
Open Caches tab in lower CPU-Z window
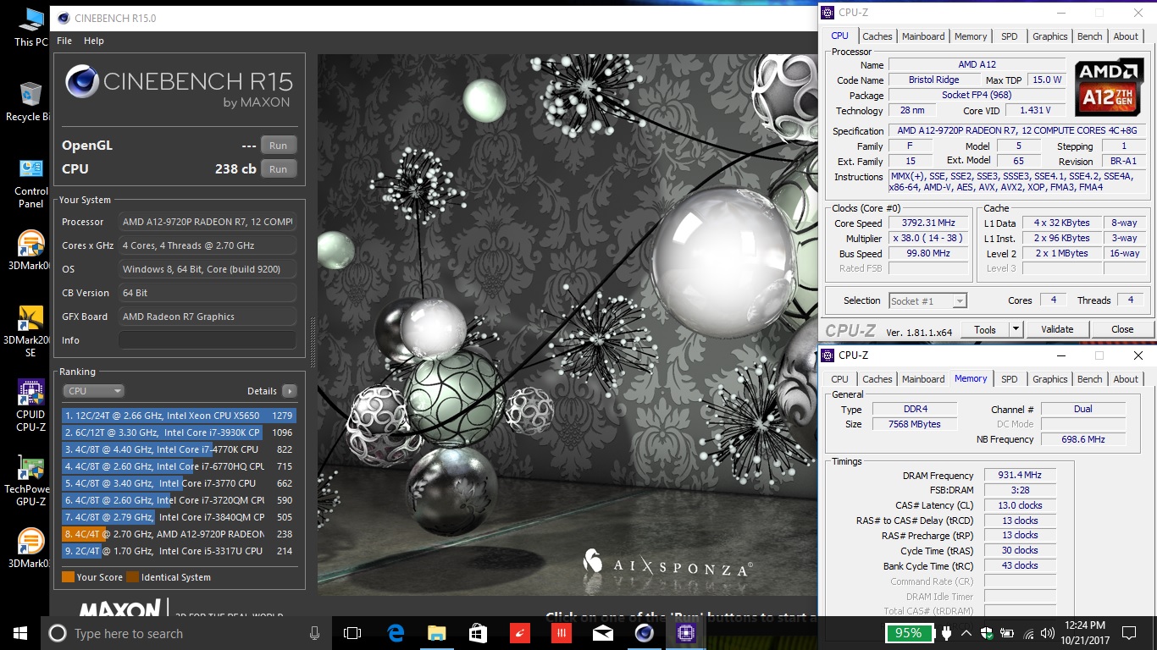877,379
